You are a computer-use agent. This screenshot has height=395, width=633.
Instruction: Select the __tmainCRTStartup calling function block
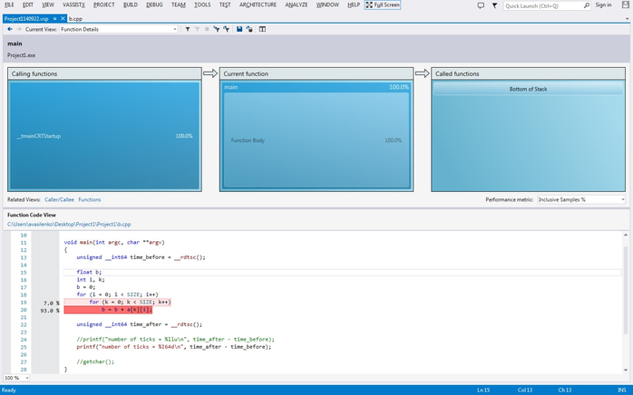pos(103,136)
